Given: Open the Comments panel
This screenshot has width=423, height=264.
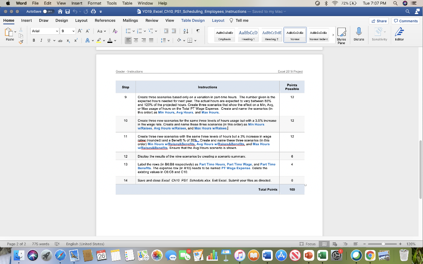Looking at the screenshot, I should tap(405, 21).
